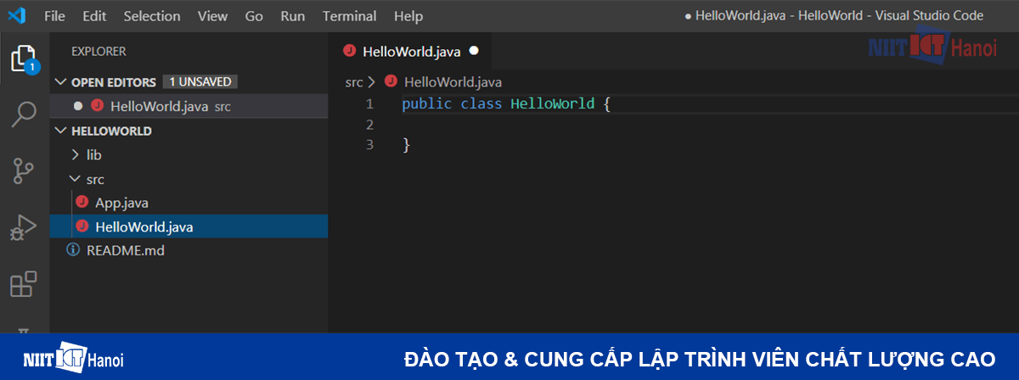Screen dimensions: 1019x380
Task: Open the Explorer activity bar icon
Action: [24, 59]
